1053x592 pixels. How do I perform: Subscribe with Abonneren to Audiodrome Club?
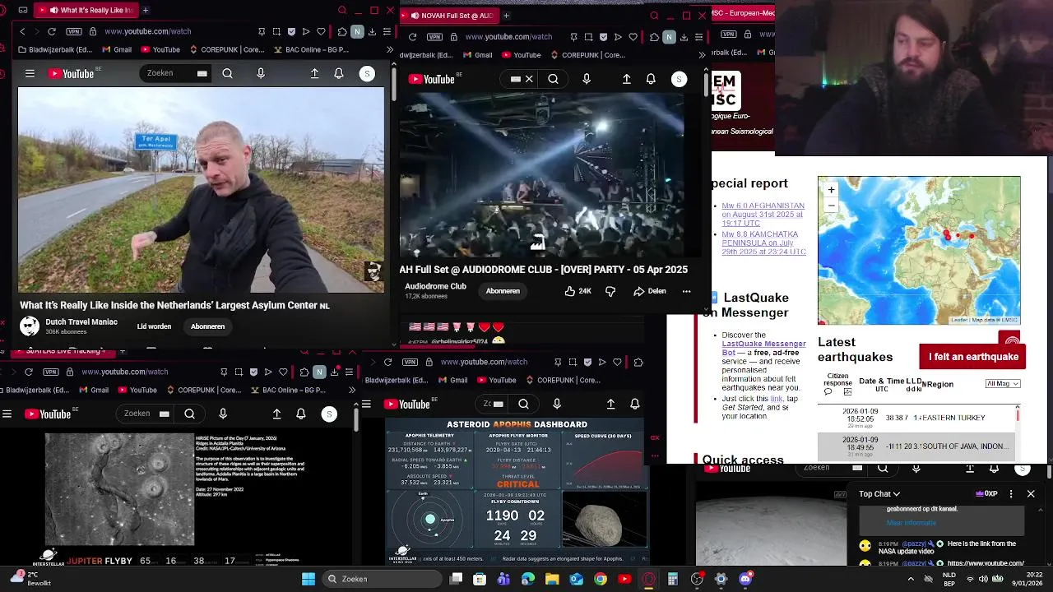(x=503, y=291)
